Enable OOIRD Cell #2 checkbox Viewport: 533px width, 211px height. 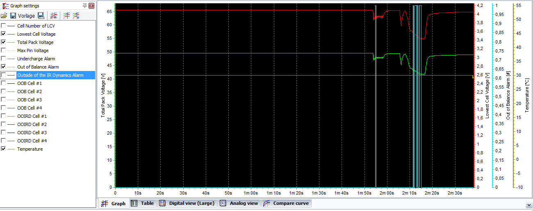3,124
